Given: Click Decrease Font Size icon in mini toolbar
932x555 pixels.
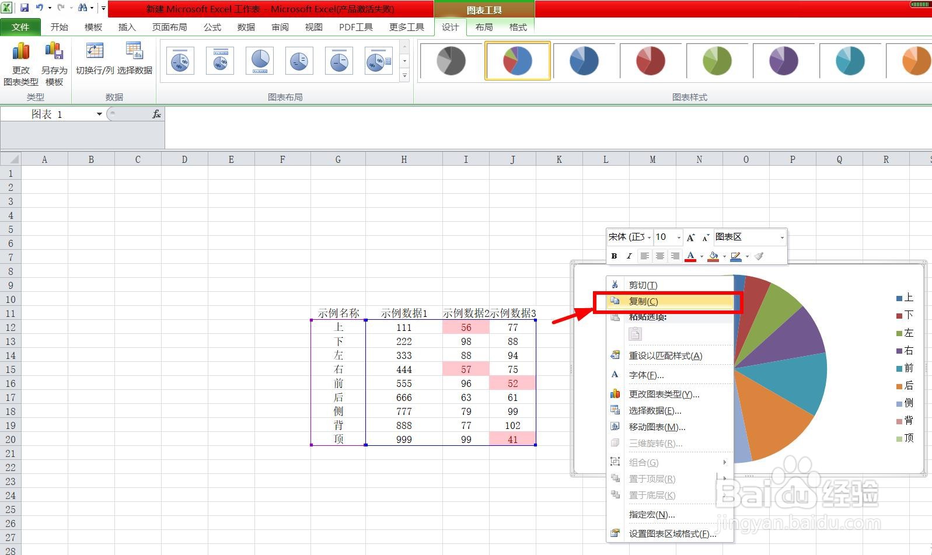Looking at the screenshot, I should [x=706, y=237].
